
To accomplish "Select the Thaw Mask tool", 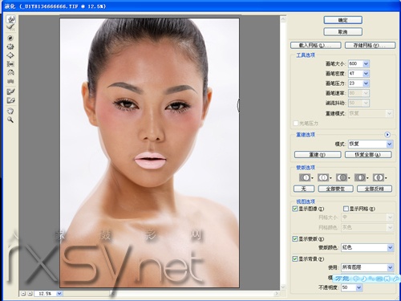I will (10, 100).
